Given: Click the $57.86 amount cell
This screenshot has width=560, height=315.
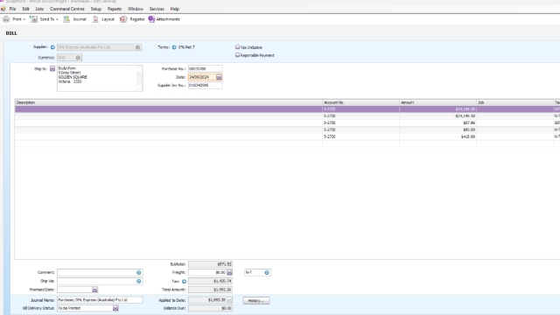Looking at the screenshot, I should click(437, 122).
